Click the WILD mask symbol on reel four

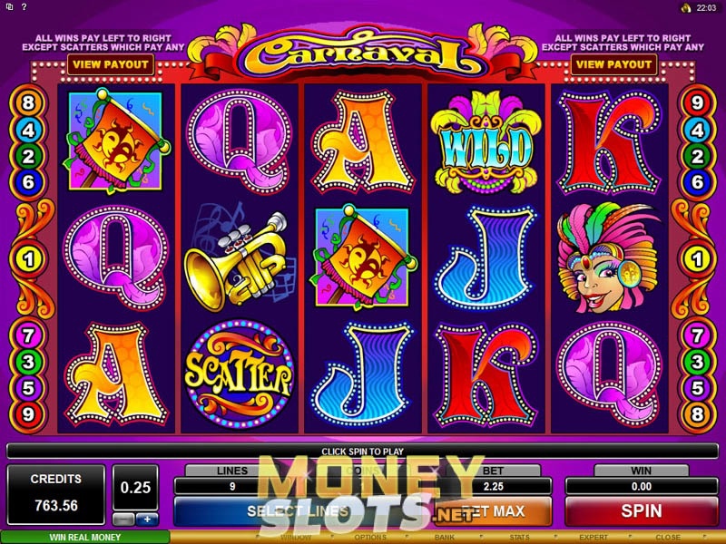click(x=485, y=142)
